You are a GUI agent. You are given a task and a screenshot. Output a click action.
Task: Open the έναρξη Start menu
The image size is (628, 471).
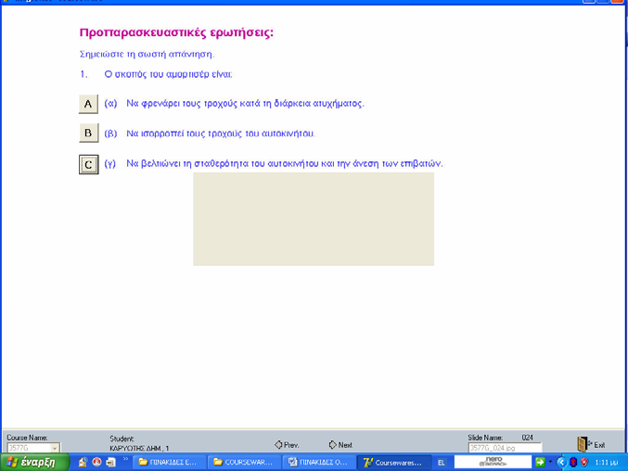tap(34, 463)
